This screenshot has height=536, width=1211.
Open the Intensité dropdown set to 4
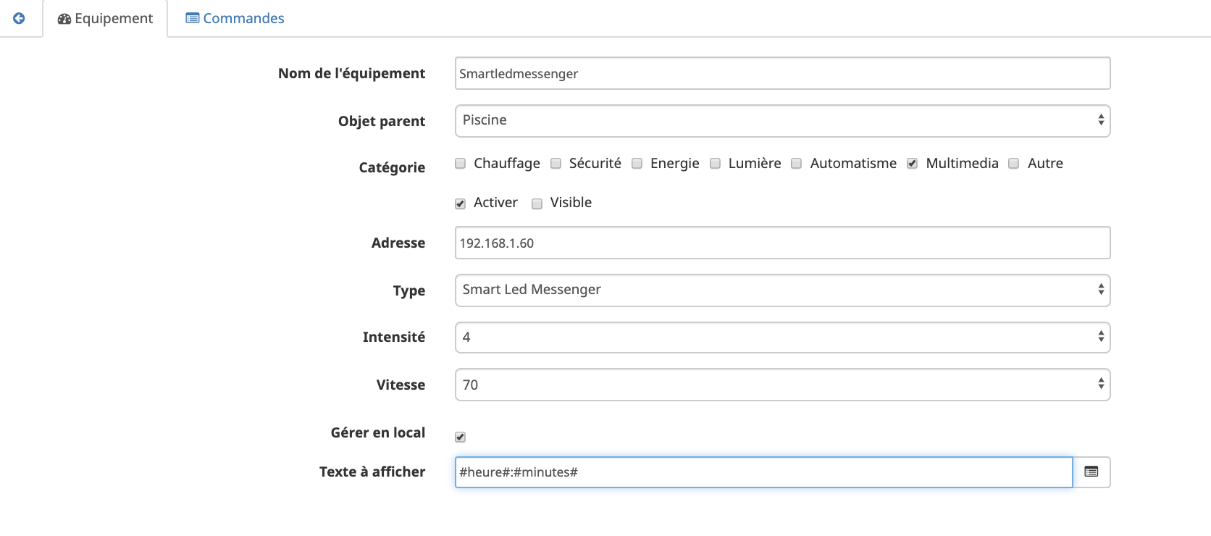(x=782, y=338)
